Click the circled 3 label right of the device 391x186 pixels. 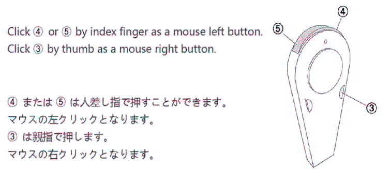click(371, 108)
